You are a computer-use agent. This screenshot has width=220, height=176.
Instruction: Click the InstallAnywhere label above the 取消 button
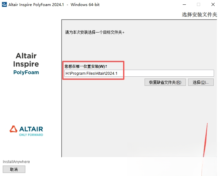pyautogui.click(x=16, y=162)
